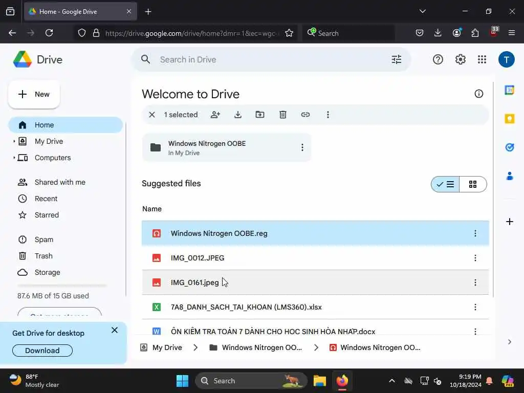Open the Google apps grid
524x393 pixels.
(x=482, y=59)
